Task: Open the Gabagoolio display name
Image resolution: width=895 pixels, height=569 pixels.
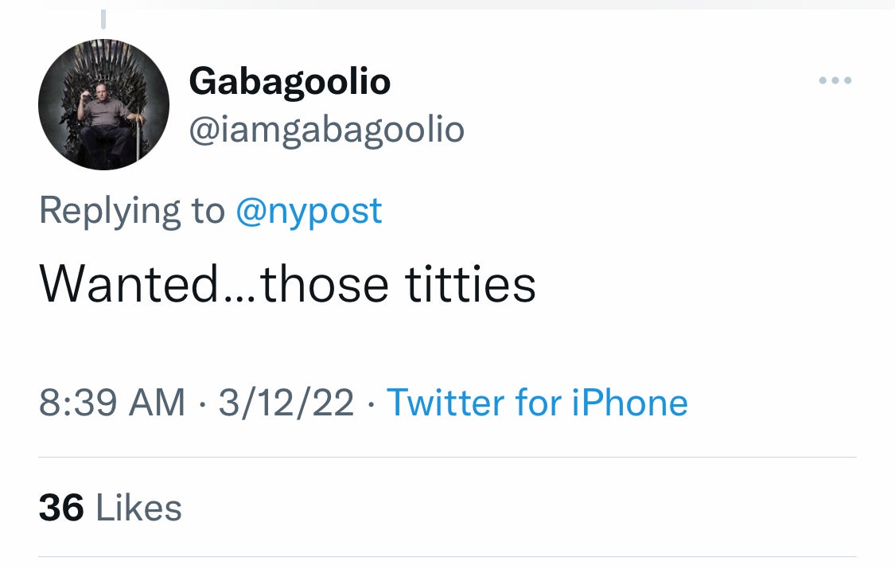Action: pos(290,81)
